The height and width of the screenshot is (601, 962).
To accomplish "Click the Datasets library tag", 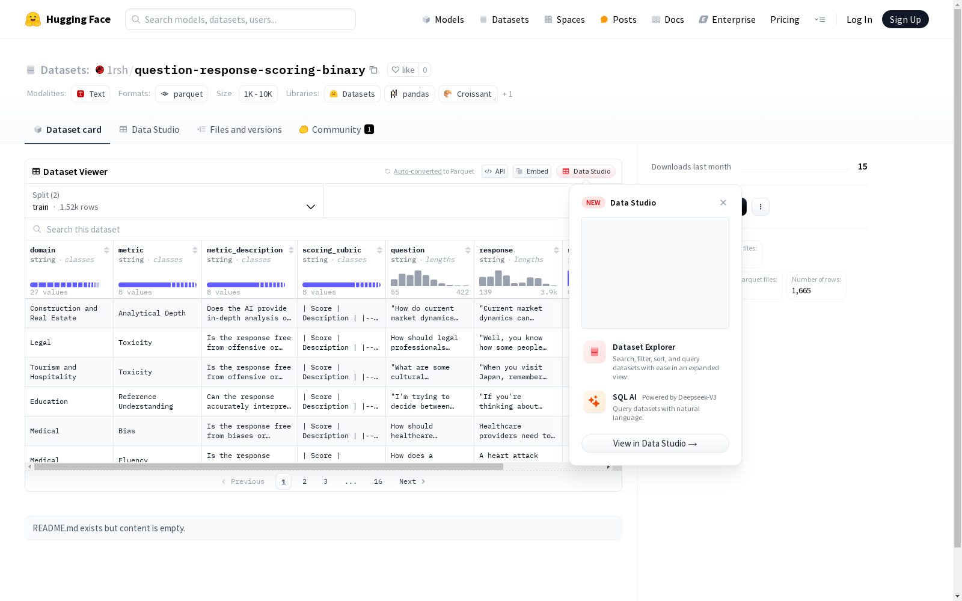I will click(x=352, y=94).
